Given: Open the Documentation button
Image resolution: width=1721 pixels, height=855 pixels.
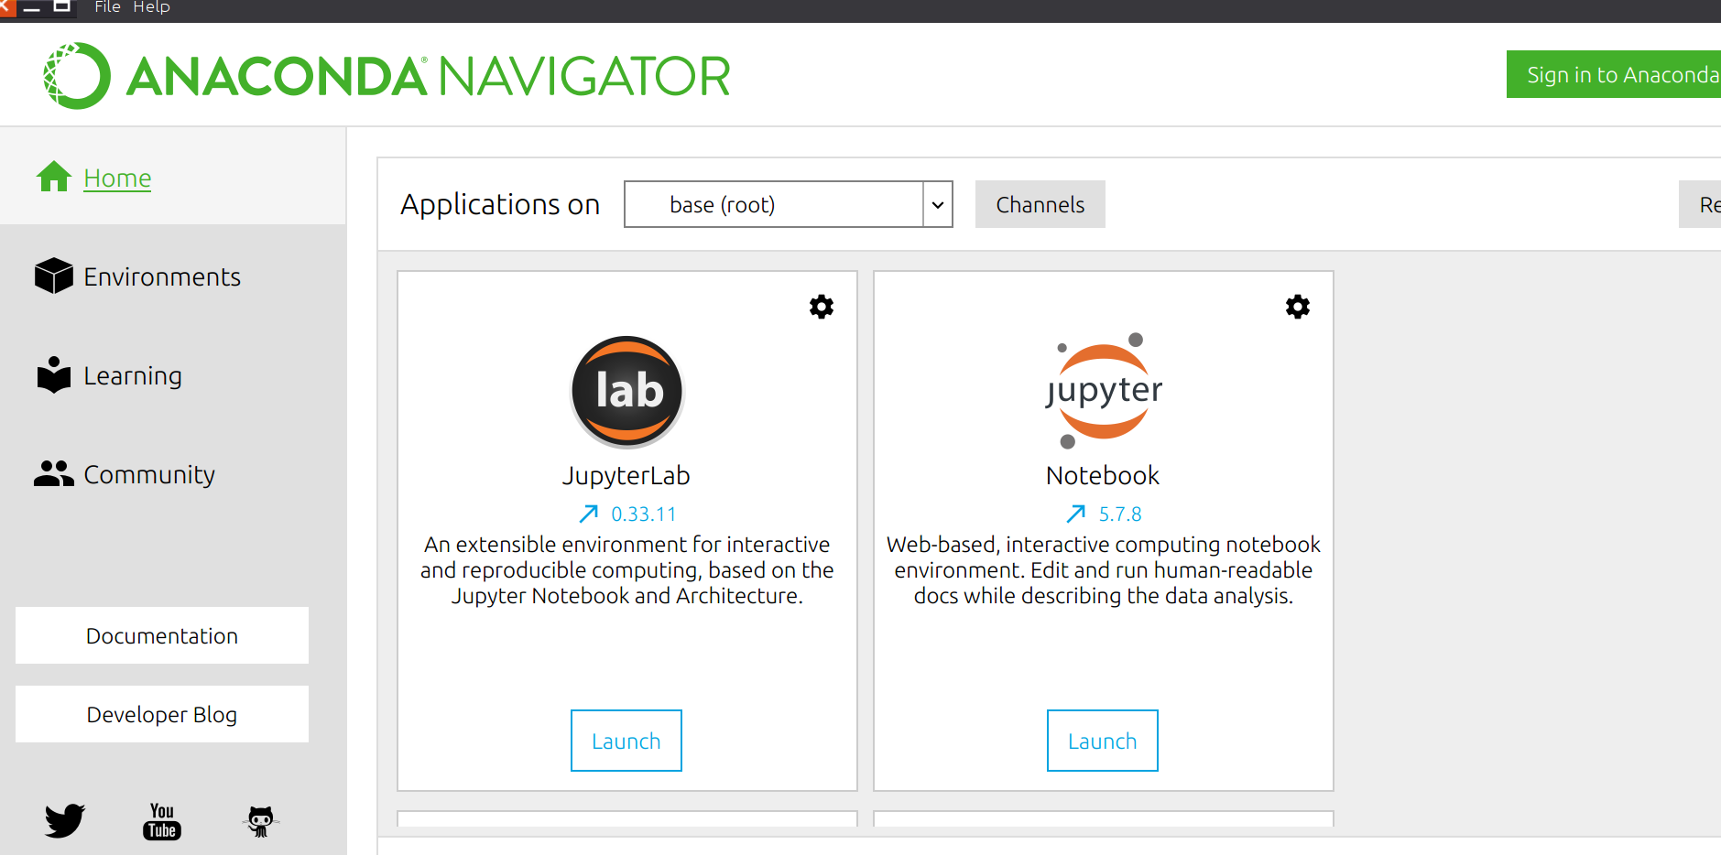Looking at the screenshot, I should pos(162,635).
